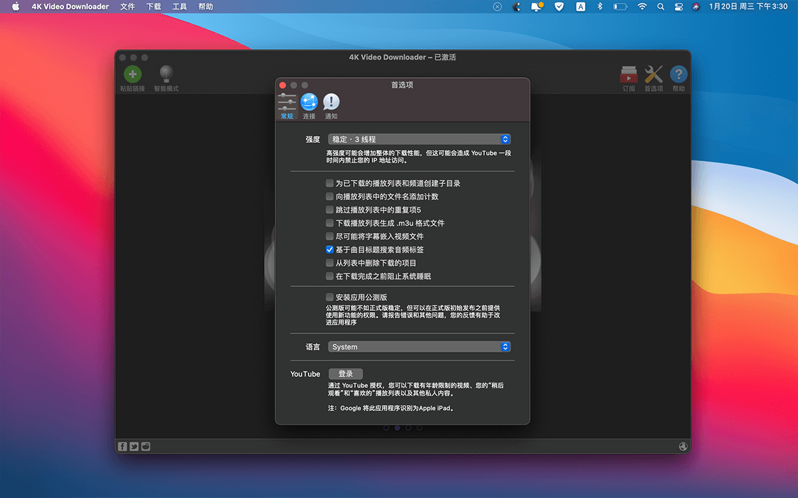
Task: Select the first page indicator dot in main window
Action: (386, 428)
